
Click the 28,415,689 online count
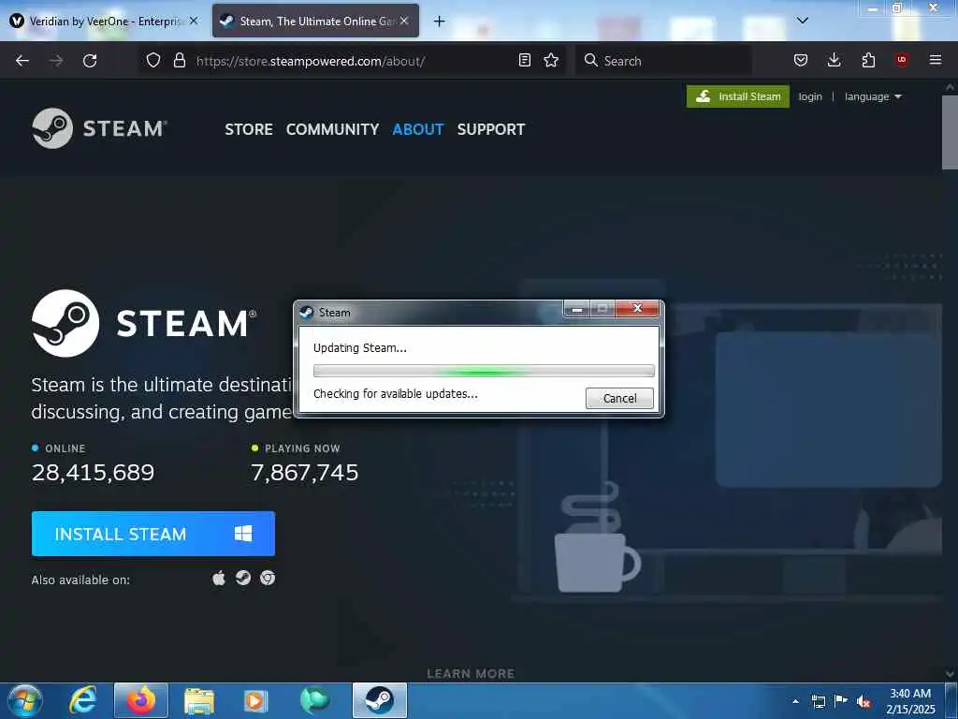(x=93, y=472)
